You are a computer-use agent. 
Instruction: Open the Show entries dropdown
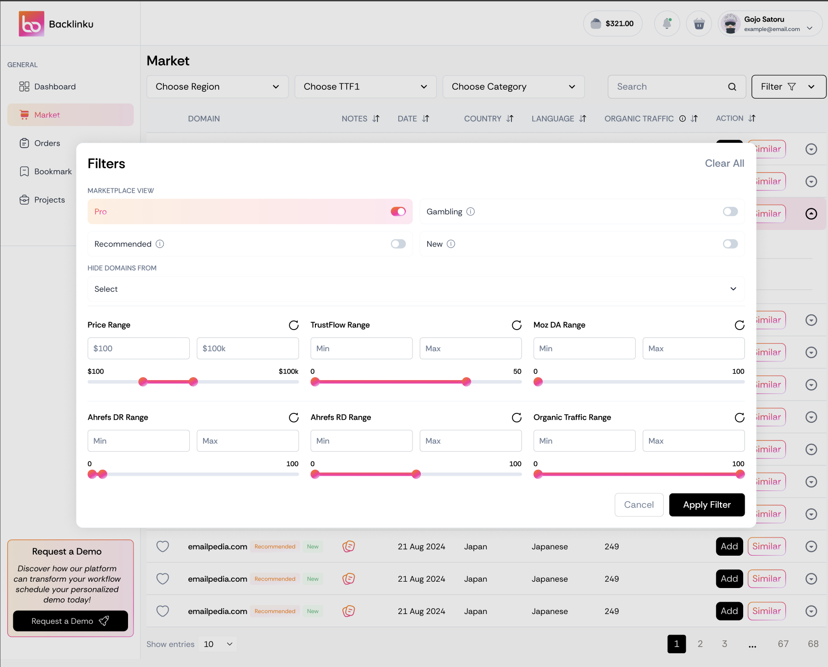pos(217,644)
